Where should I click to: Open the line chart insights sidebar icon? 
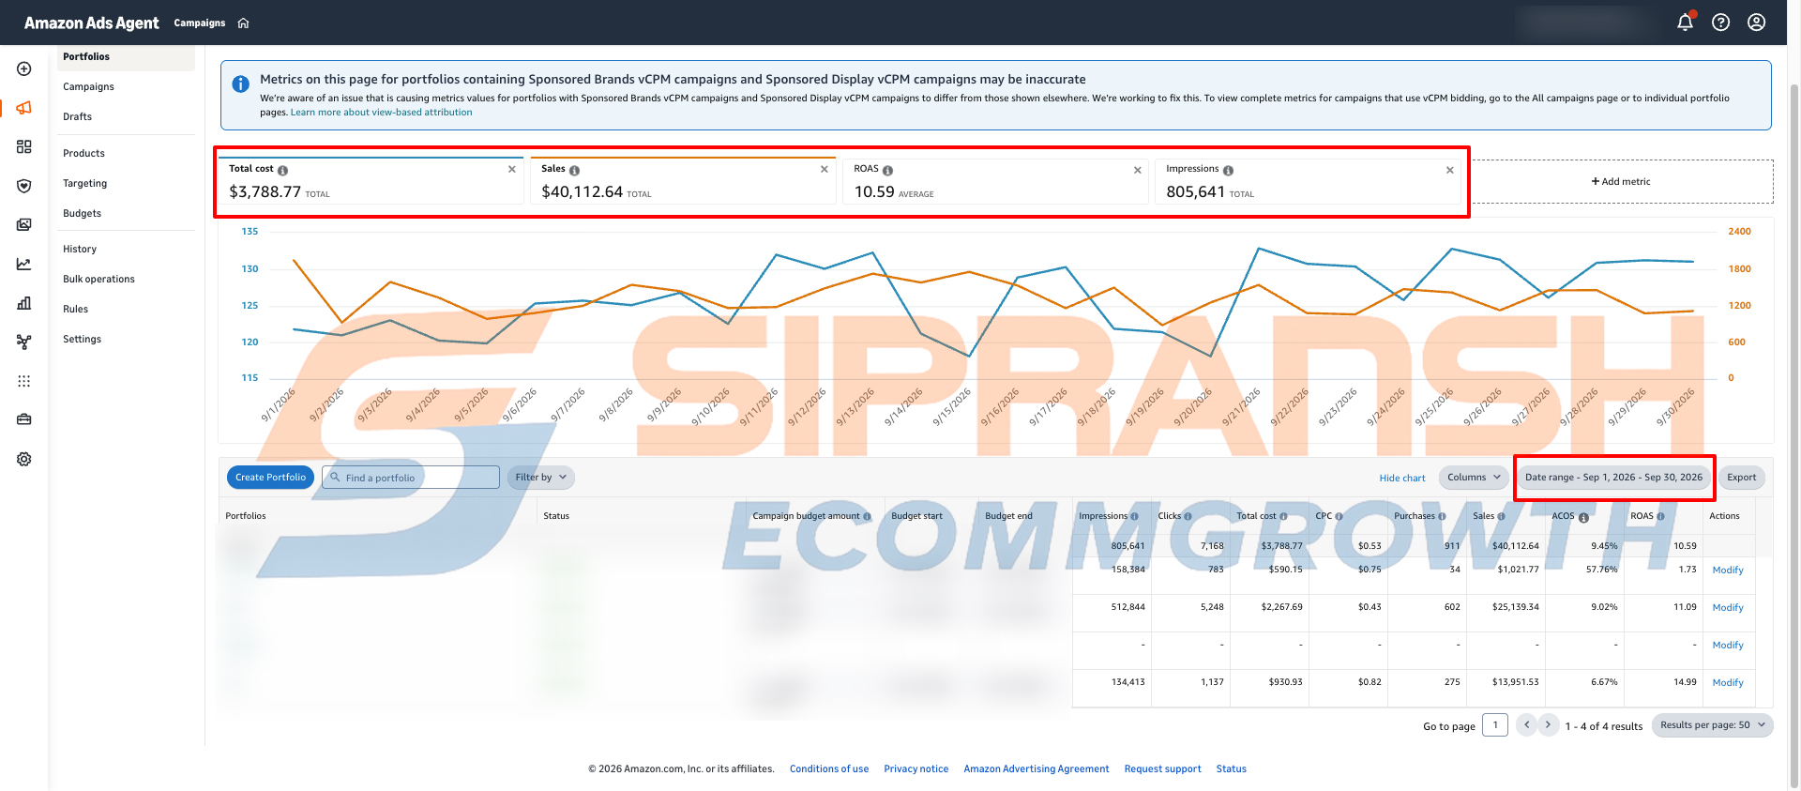pos(24,265)
